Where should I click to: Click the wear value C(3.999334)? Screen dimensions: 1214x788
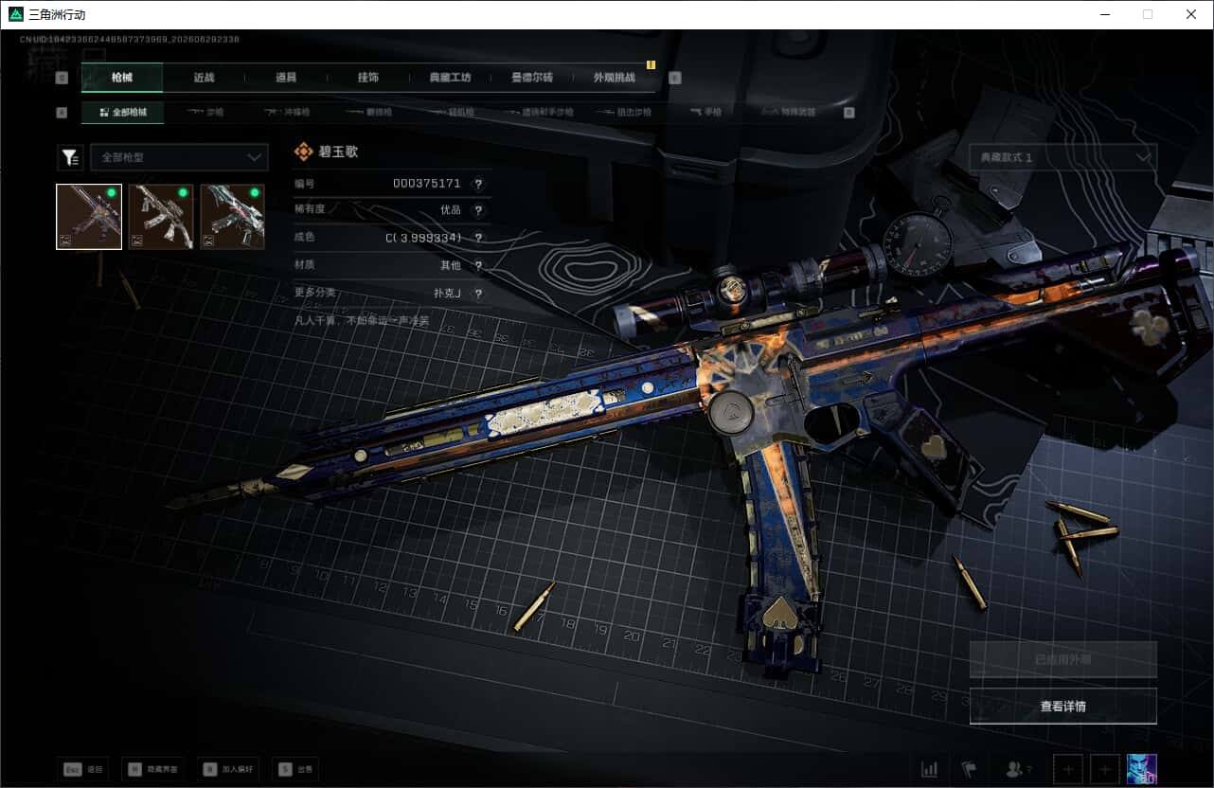click(x=423, y=238)
